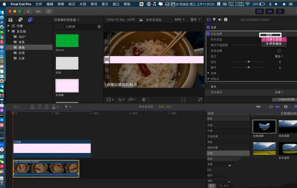The width and height of the screenshot is (297, 188).
Task: Select the 360° generator category
Action: click(22, 37)
